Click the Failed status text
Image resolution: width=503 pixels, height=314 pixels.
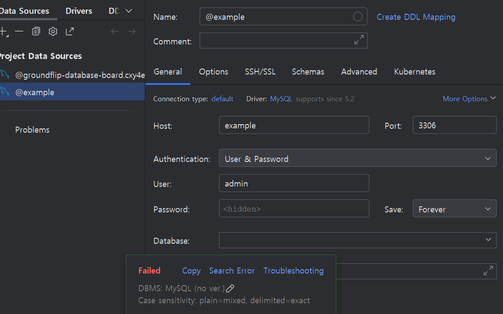pos(149,270)
